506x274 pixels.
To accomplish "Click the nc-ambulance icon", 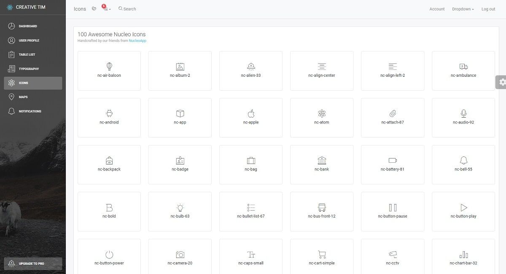I will point(463,67).
